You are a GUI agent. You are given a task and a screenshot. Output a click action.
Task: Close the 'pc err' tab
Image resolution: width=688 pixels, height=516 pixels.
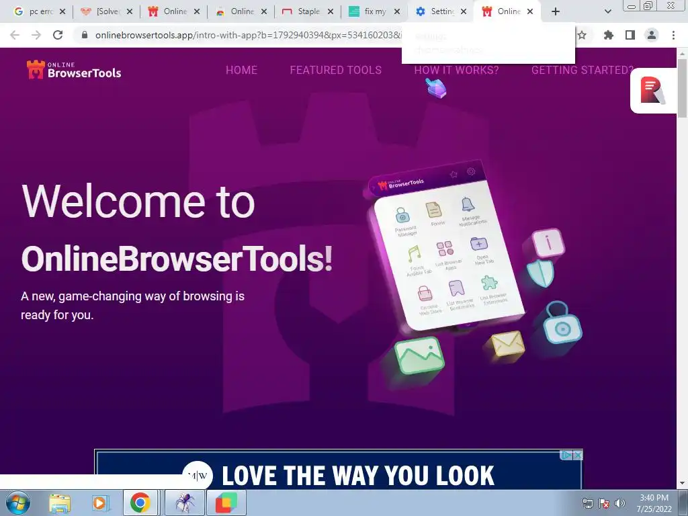(x=62, y=12)
